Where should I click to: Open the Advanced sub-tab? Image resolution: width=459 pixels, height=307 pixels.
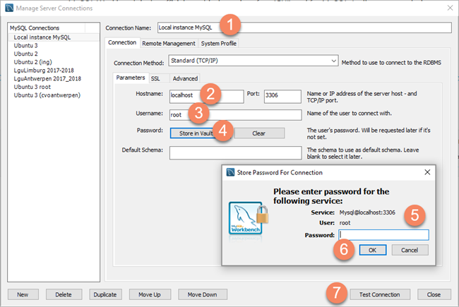click(185, 78)
